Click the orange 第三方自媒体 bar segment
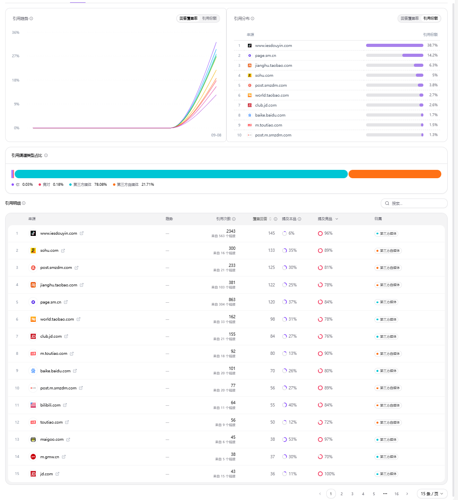This screenshot has width=458, height=500. (395, 174)
